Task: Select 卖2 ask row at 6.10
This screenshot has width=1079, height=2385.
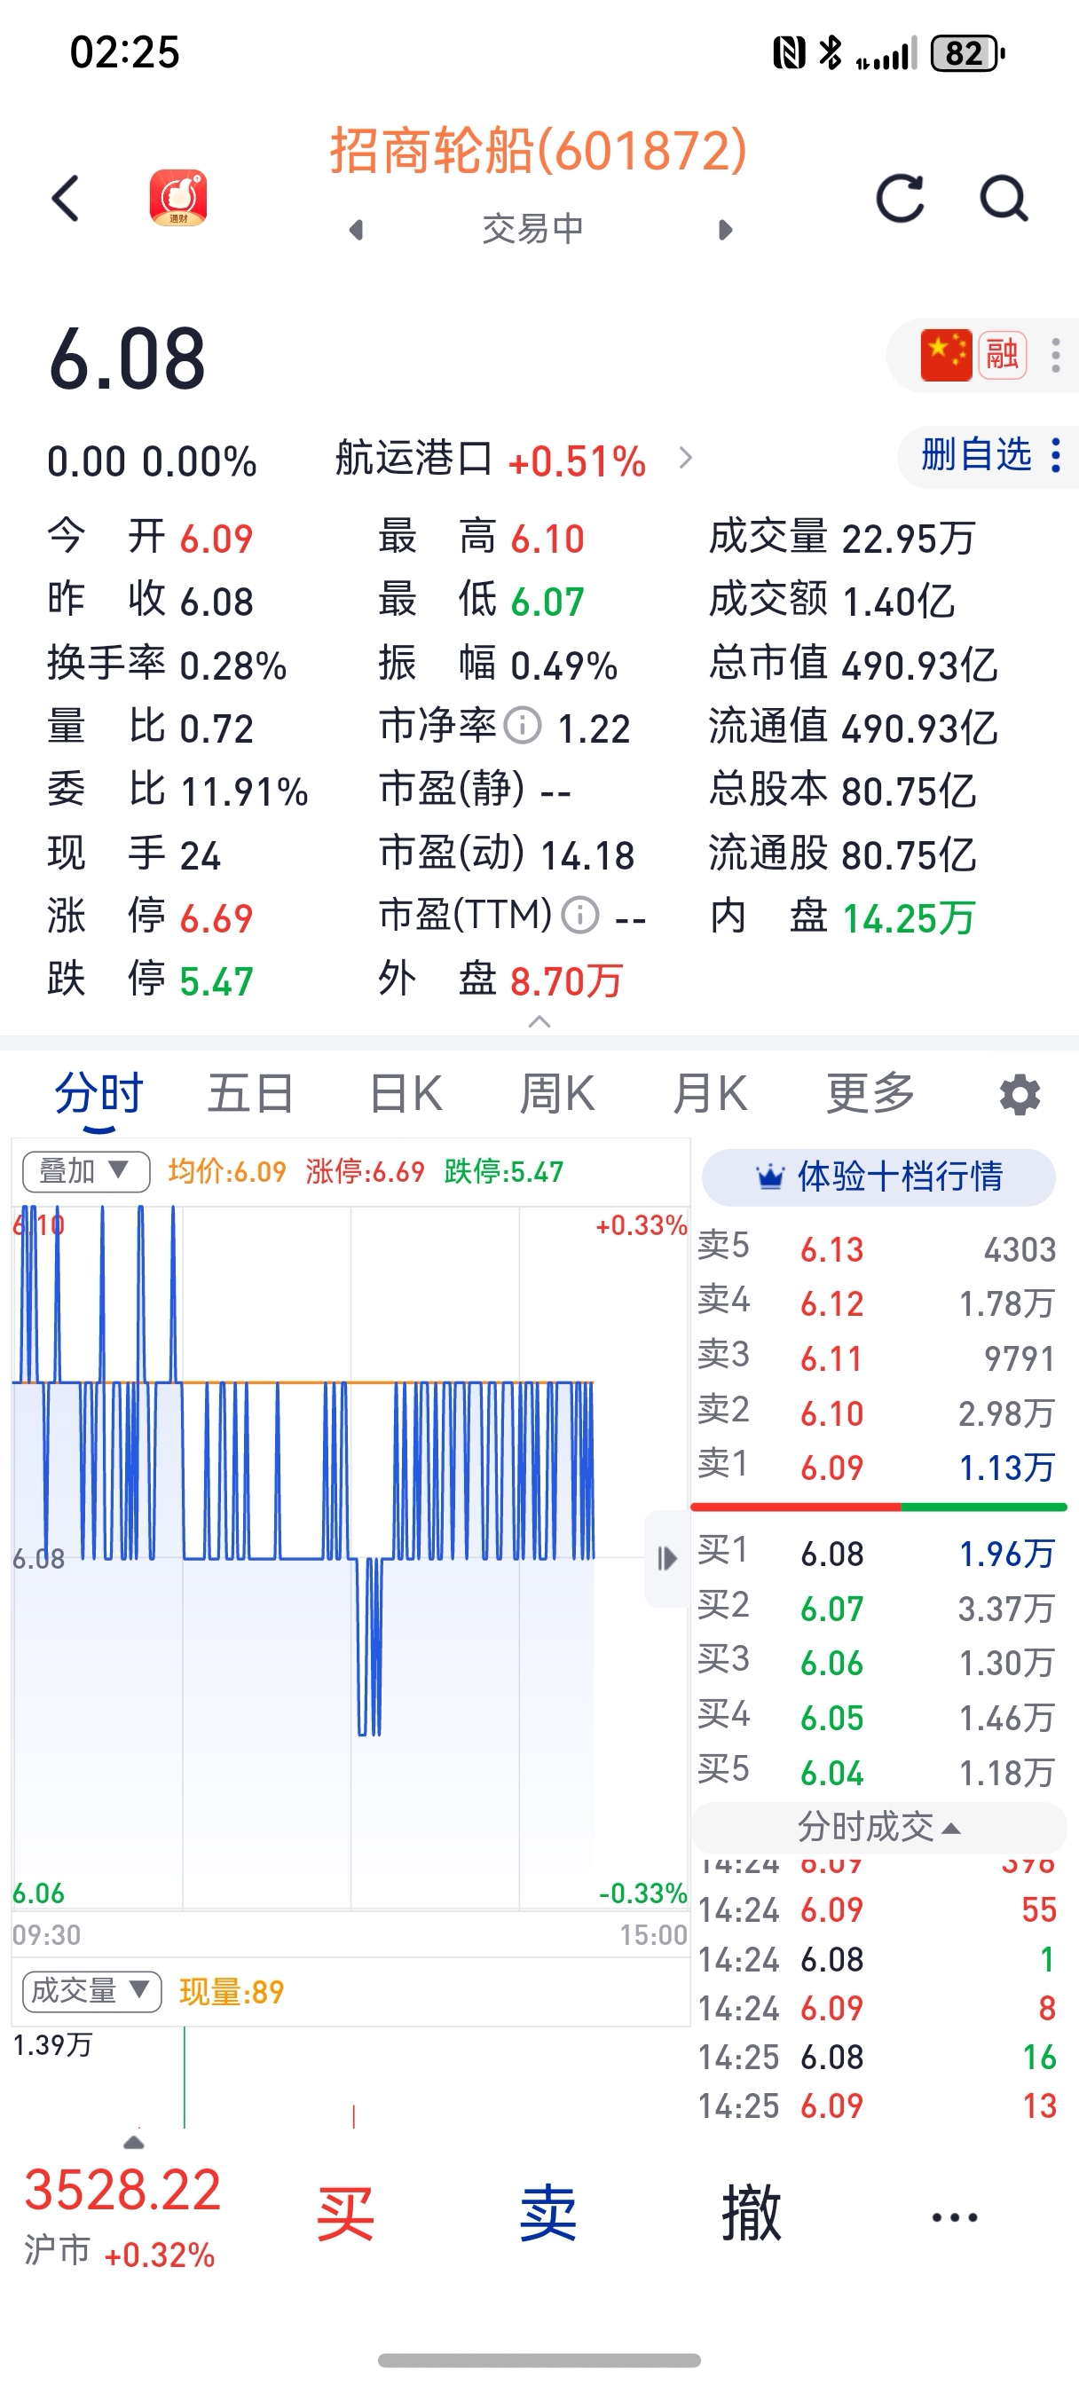Action: [x=877, y=1413]
